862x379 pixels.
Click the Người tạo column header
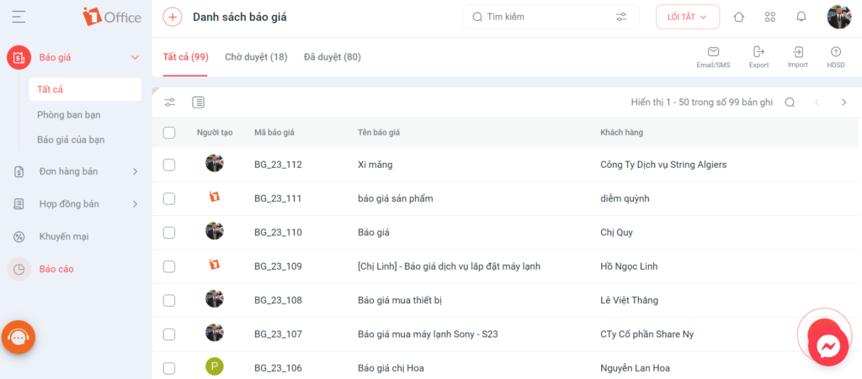(x=215, y=132)
